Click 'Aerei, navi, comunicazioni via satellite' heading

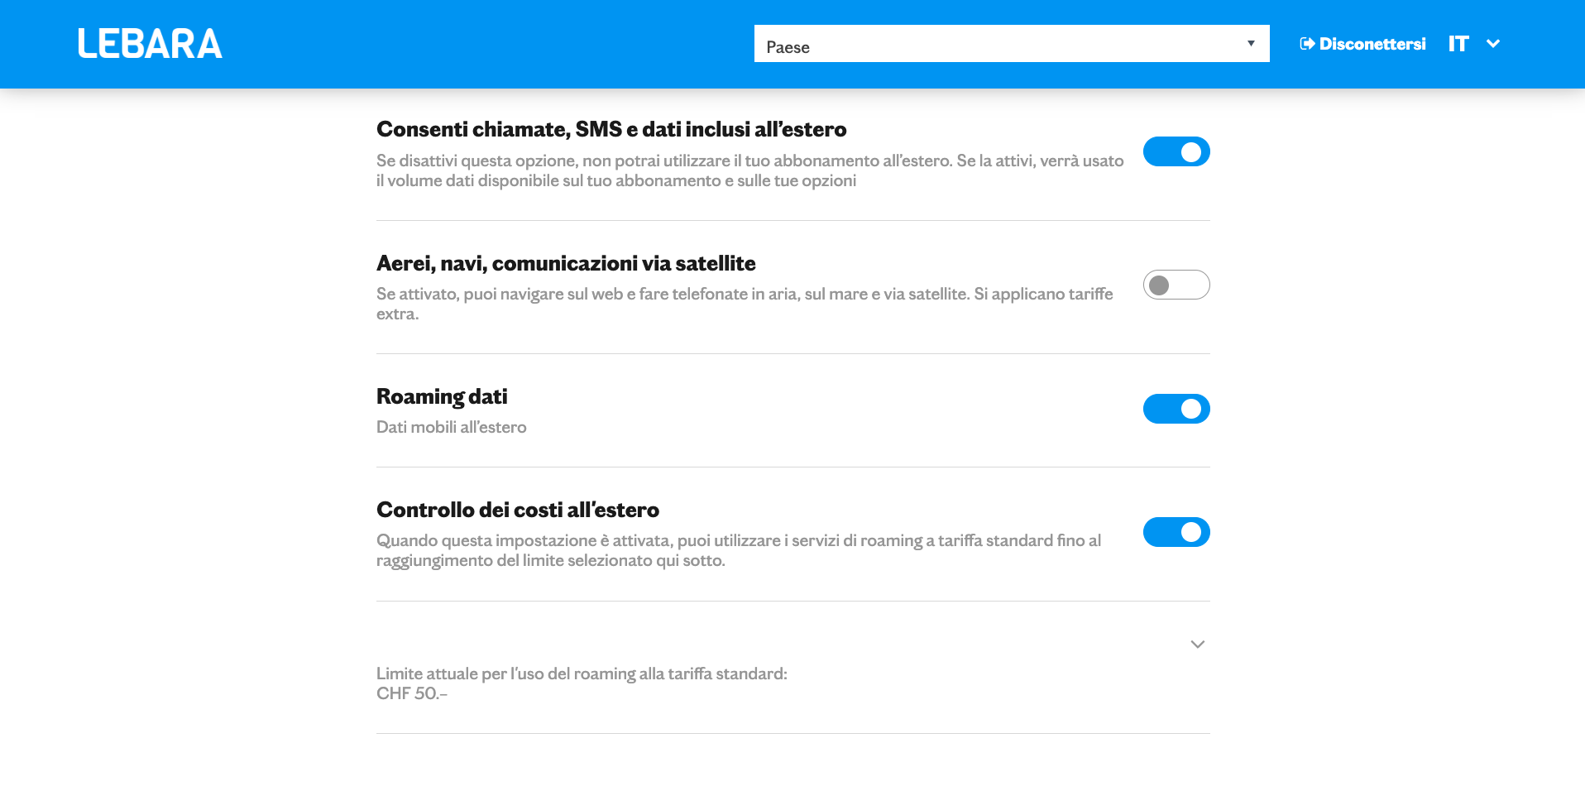566,263
